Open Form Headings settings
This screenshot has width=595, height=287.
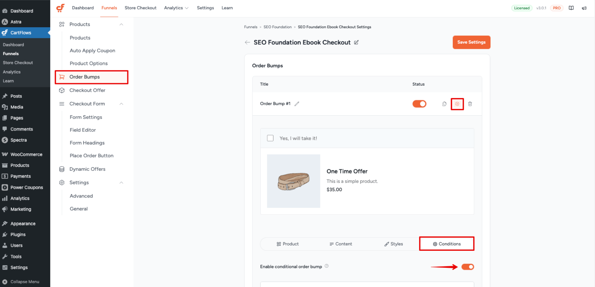(87, 143)
